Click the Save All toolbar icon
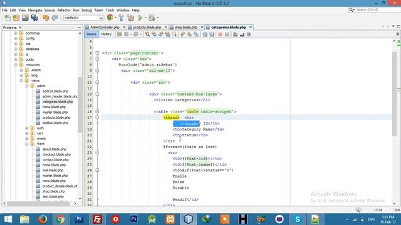The width and height of the screenshot is (401, 225). tap(34, 17)
